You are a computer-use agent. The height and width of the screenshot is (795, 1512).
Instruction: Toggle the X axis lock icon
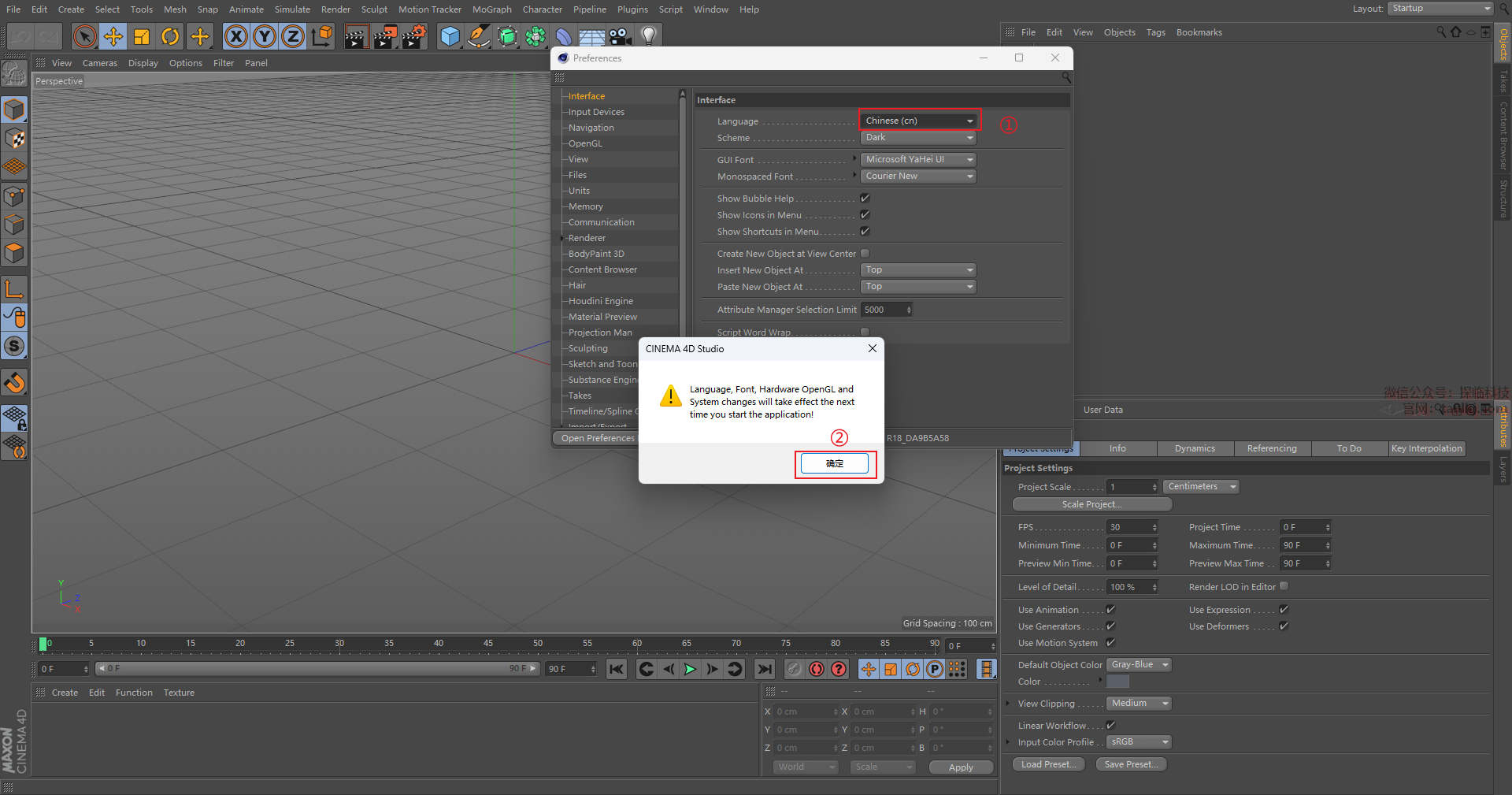[x=235, y=36]
